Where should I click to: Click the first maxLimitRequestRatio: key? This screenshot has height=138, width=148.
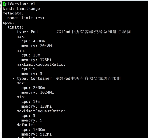click(x=41, y=65)
